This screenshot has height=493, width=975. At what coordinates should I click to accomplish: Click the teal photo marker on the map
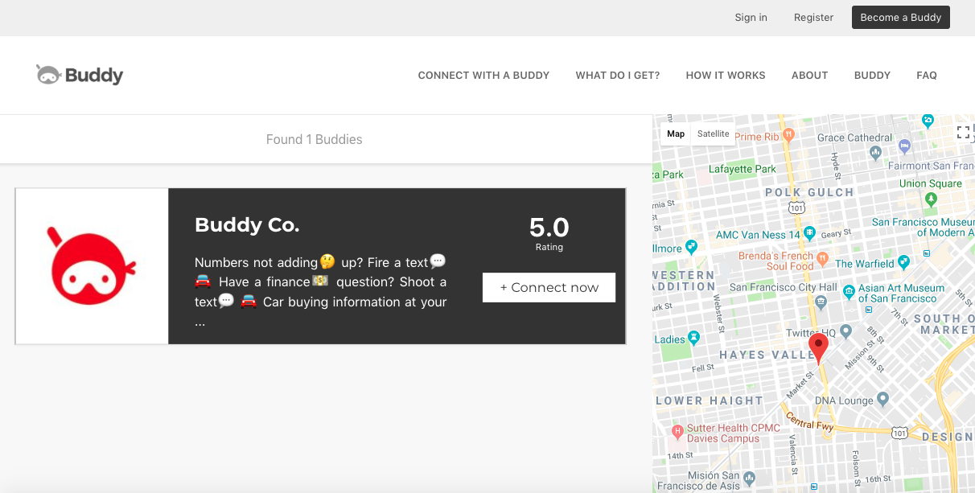929,121
